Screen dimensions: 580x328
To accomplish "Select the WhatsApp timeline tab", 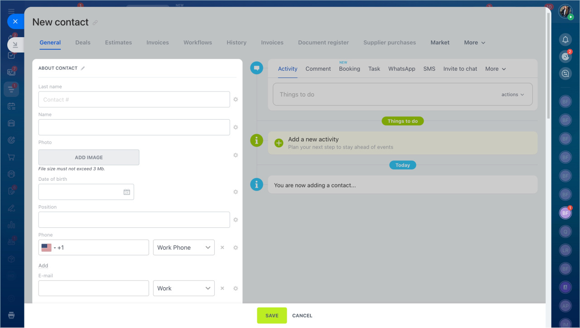I will point(401,69).
